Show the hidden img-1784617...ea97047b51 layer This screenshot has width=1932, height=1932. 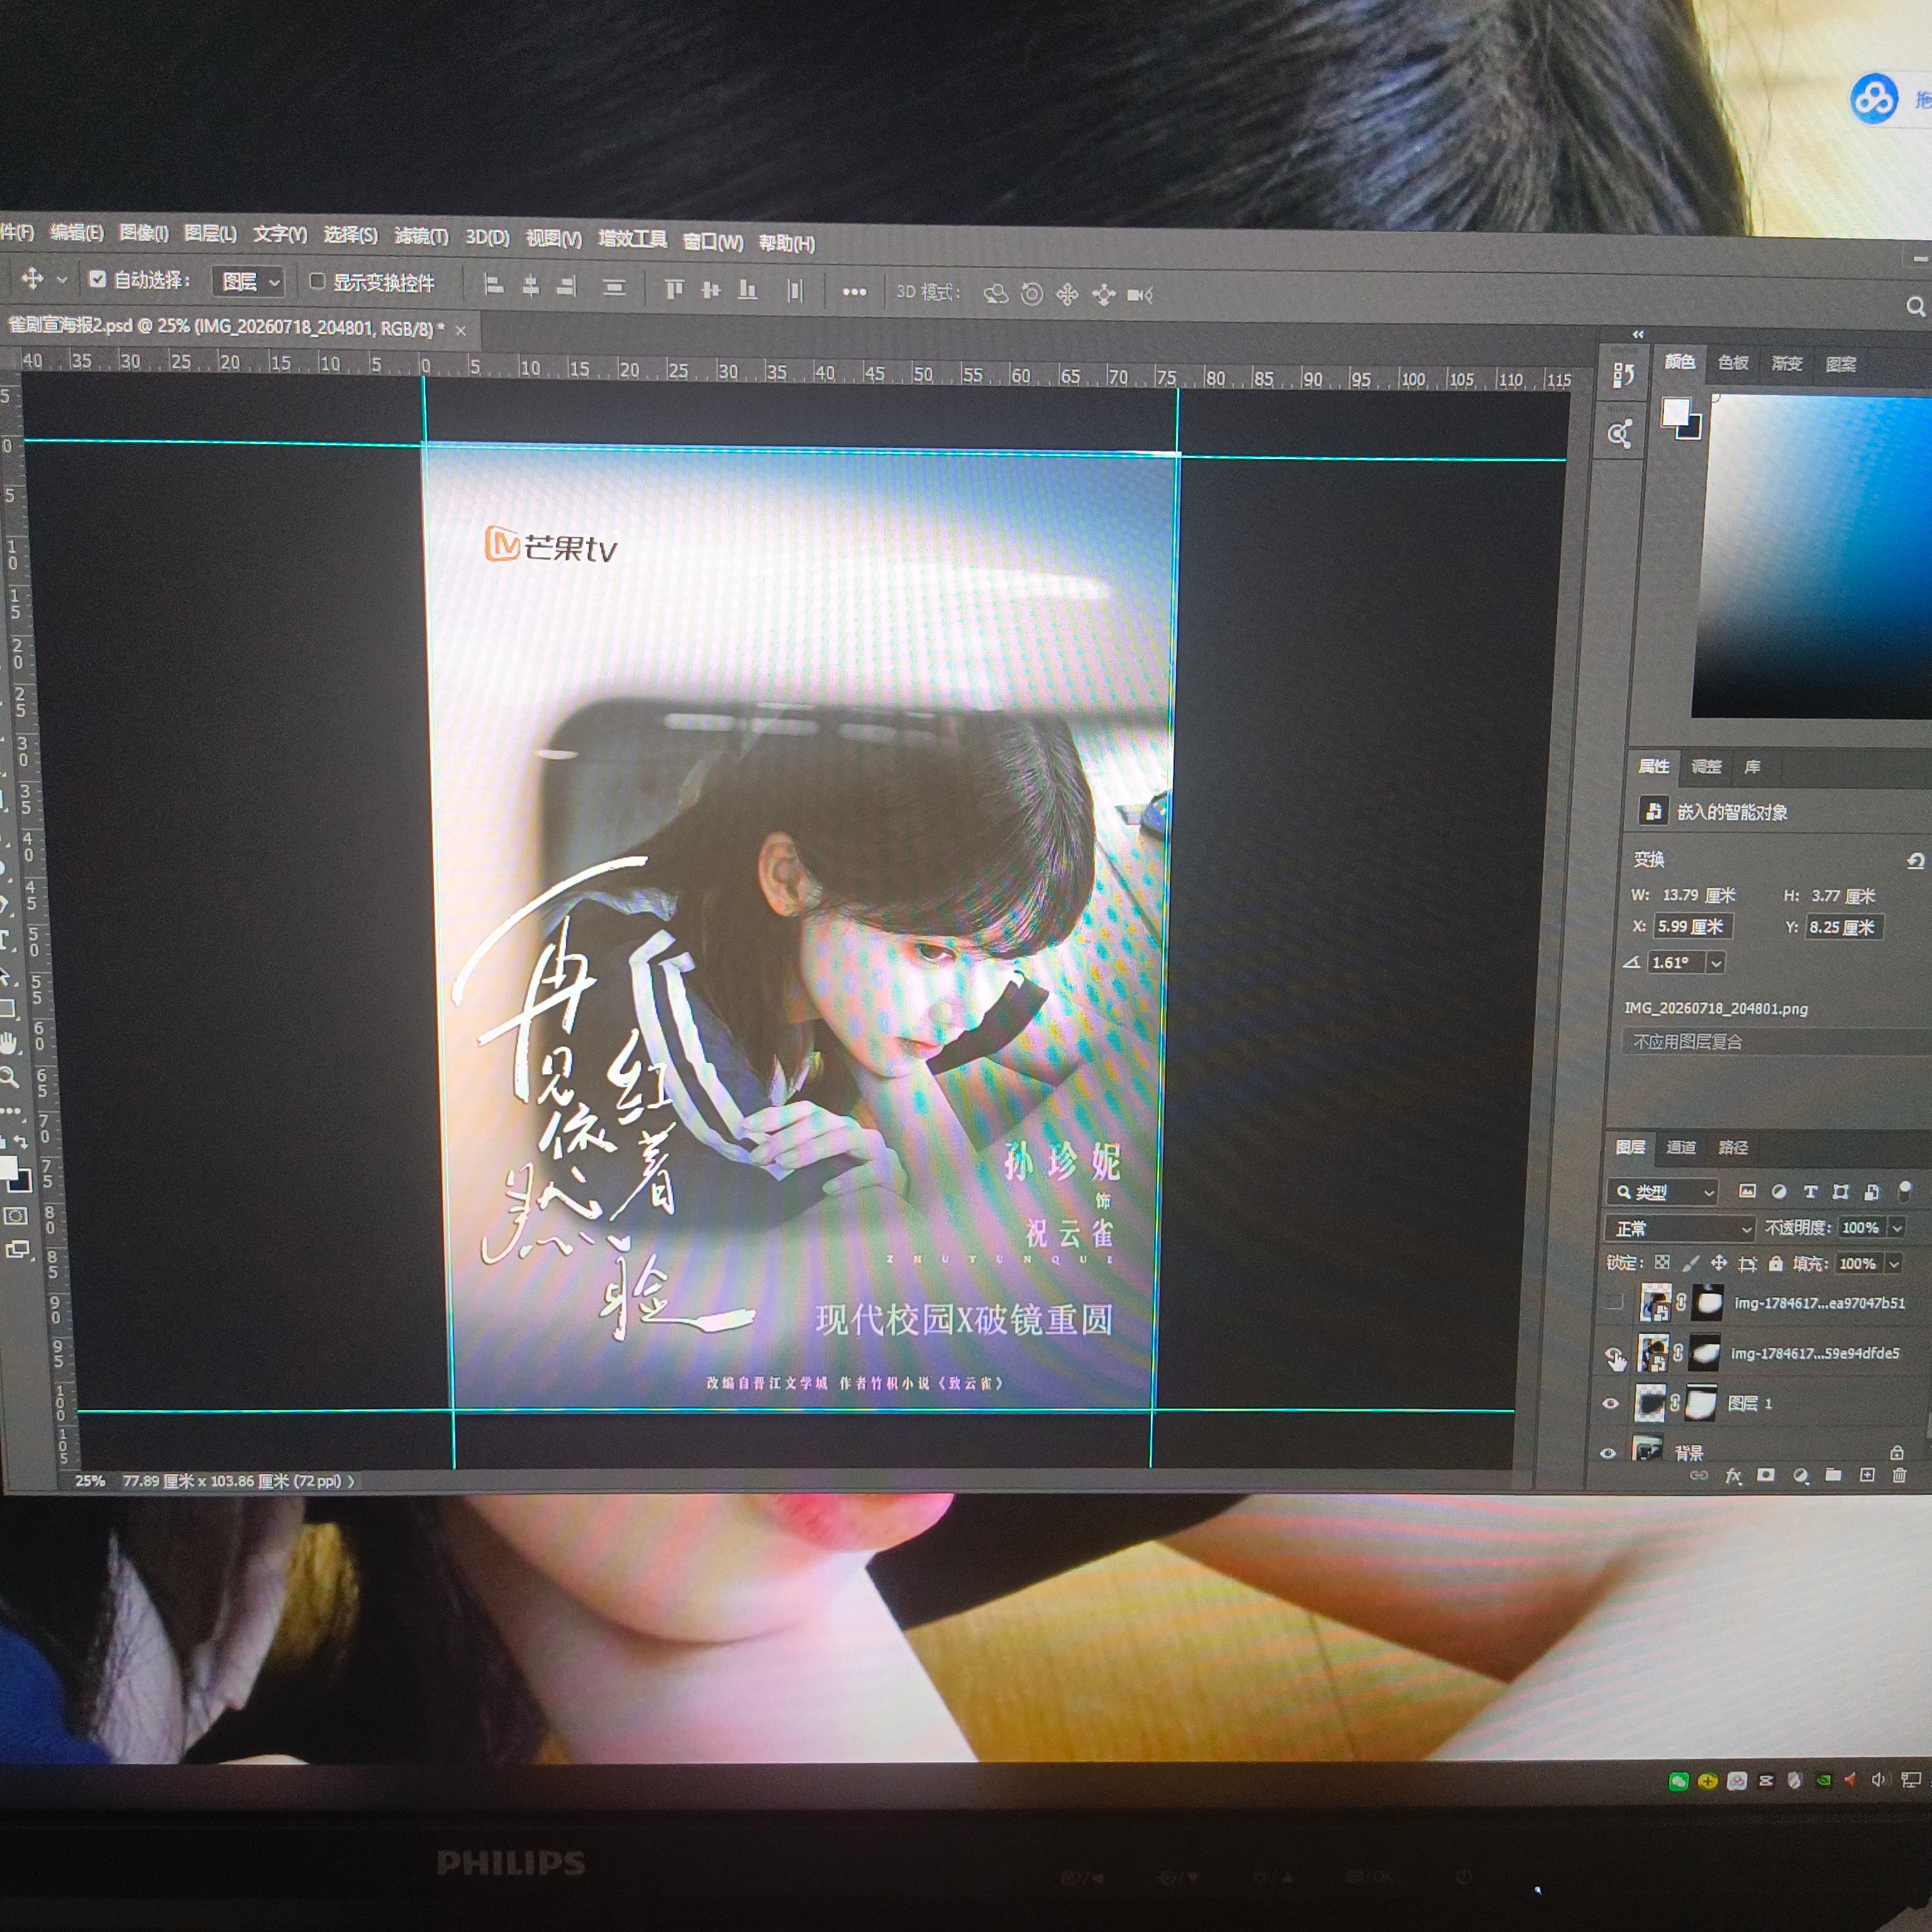(1614, 1302)
